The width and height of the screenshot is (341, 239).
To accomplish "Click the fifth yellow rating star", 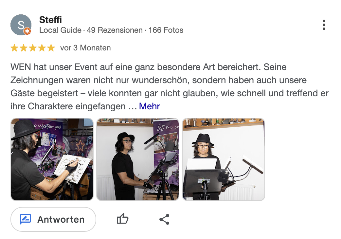I will (x=51, y=48).
